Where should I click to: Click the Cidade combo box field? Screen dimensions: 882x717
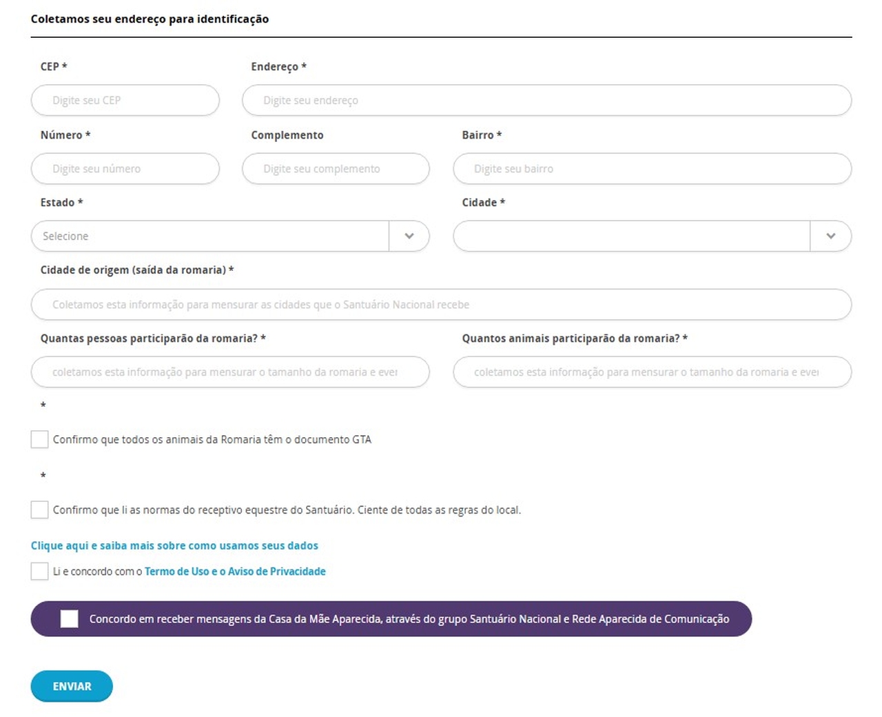(631, 236)
